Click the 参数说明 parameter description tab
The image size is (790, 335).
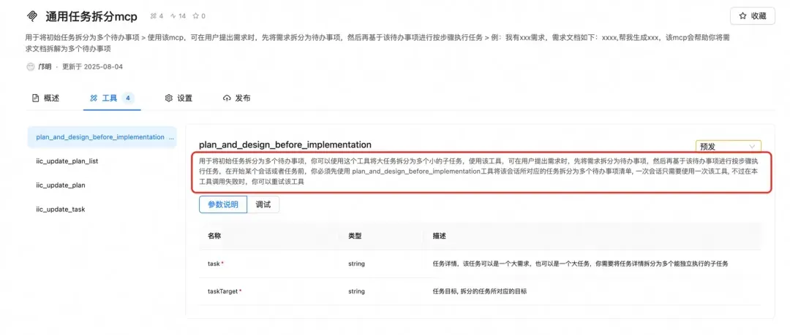click(222, 204)
